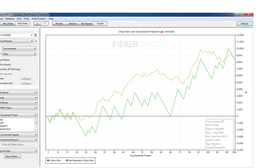Open the Tournament Speeds dropdown
268x168 pixels.
(x=19, y=135)
